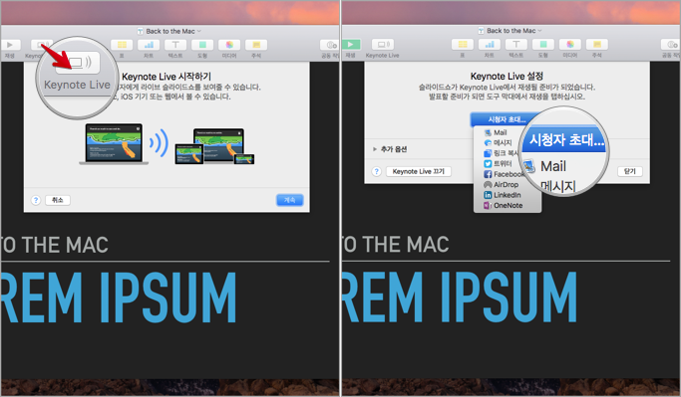This screenshot has width=681, height=397.
Task: Click the 취소 (Cancel) button in left dialog
Action: (58, 200)
